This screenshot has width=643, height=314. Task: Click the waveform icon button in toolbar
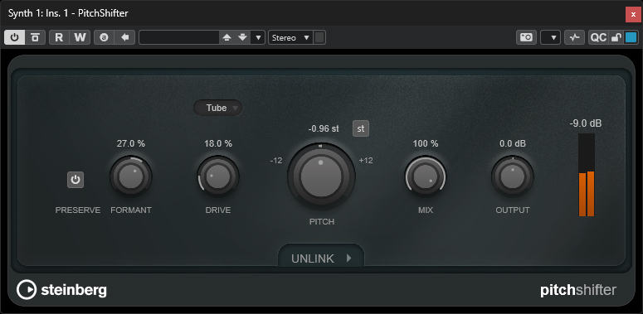[x=574, y=37]
